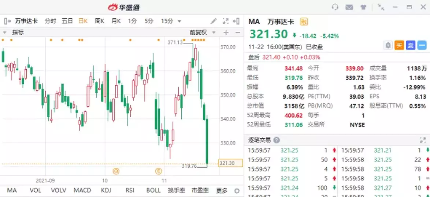
Task: Shrink window with compact mode arrows
Action: coord(381,7)
